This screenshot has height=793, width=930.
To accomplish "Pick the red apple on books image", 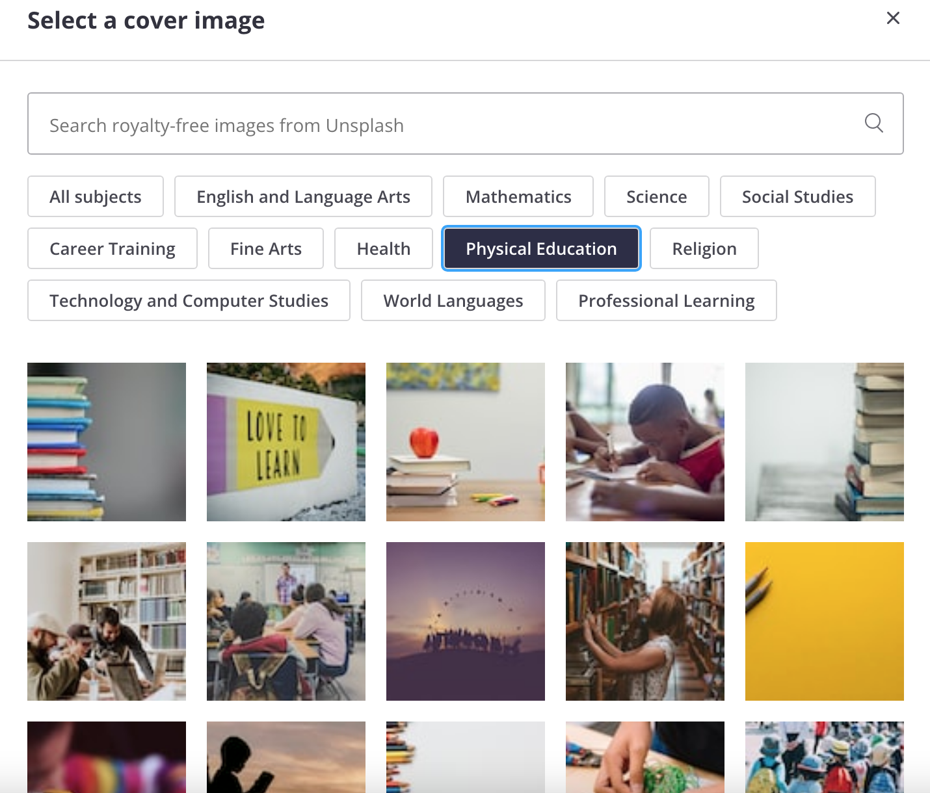I will pos(466,442).
